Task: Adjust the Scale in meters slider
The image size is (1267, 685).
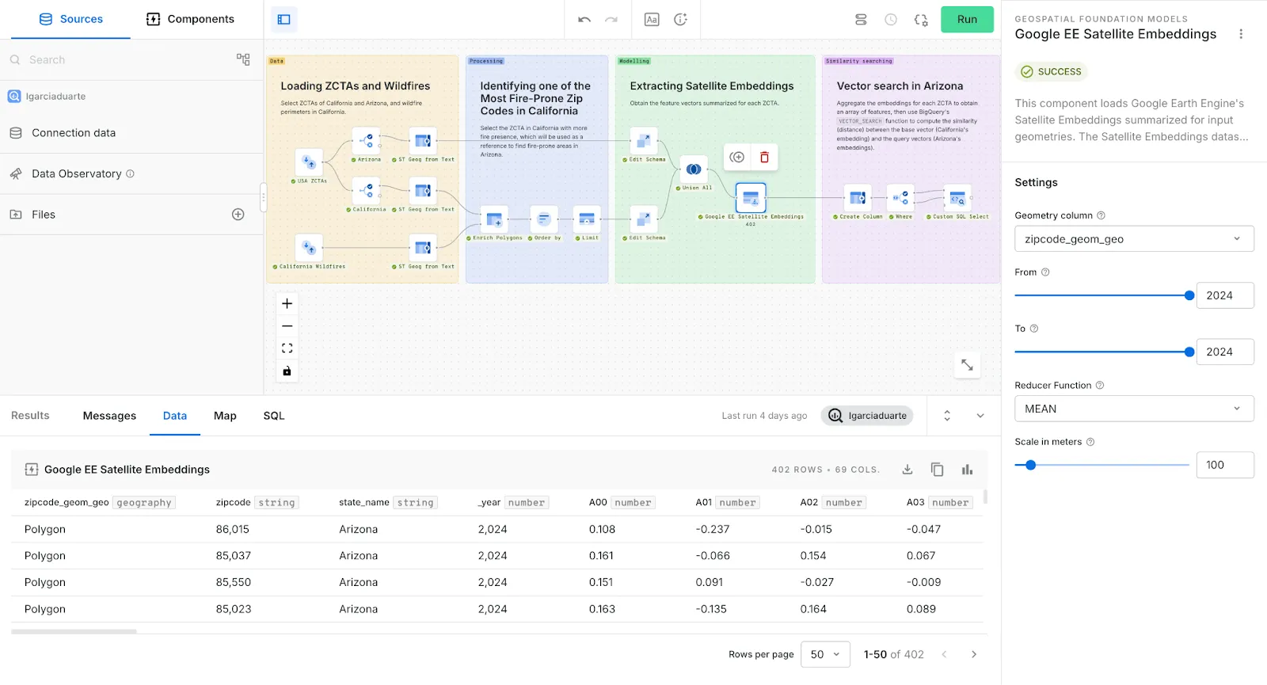Action: tap(1030, 465)
